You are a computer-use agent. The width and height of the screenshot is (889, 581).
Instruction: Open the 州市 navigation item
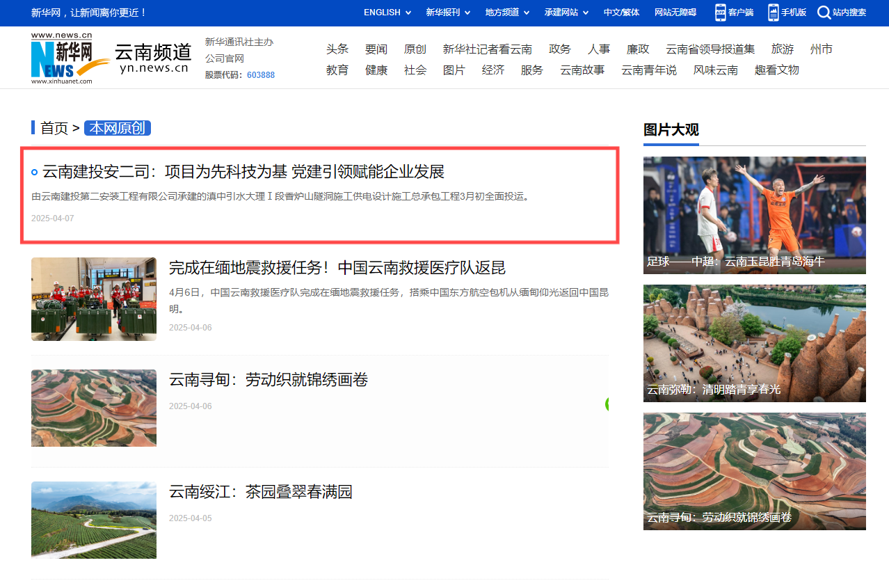coord(822,49)
